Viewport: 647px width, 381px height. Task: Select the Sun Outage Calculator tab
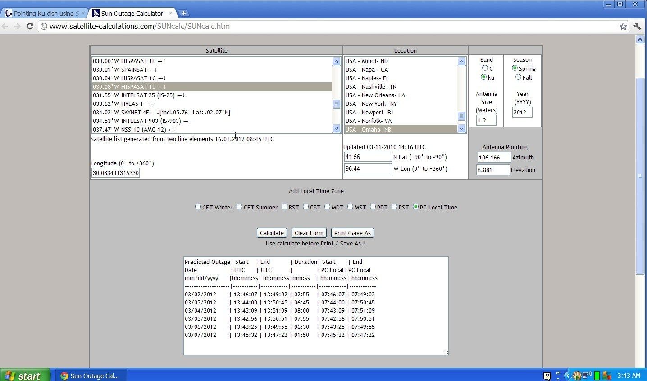pyautogui.click(x=132, y=13)
